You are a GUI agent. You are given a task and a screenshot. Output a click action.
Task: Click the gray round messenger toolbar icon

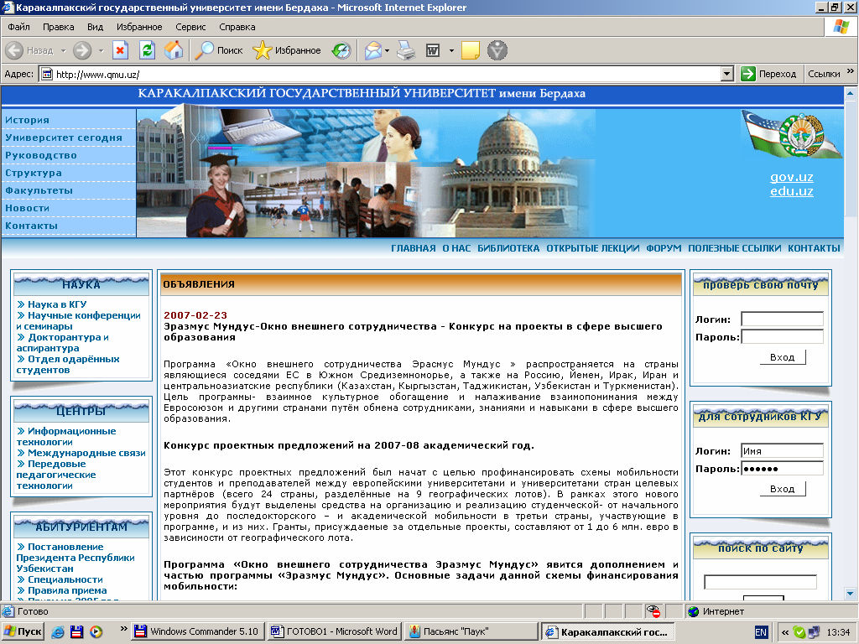click(497, 50)
